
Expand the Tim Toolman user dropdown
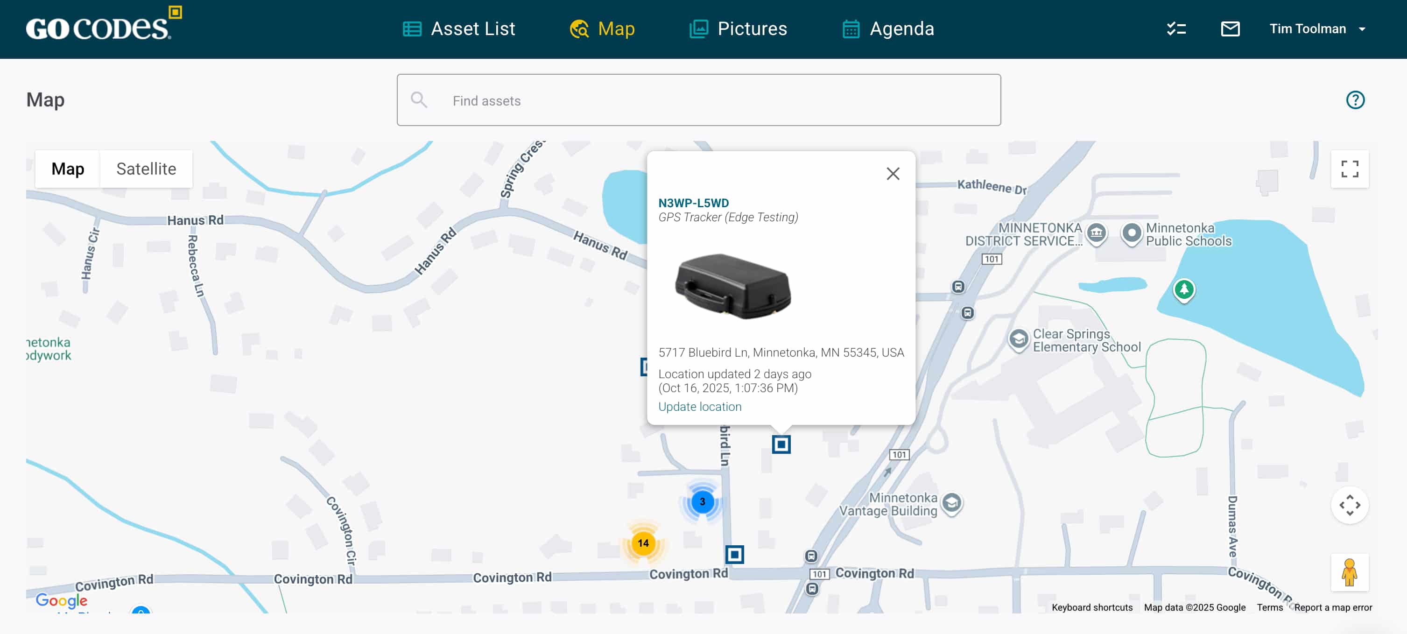click(x=1316, y=29)
